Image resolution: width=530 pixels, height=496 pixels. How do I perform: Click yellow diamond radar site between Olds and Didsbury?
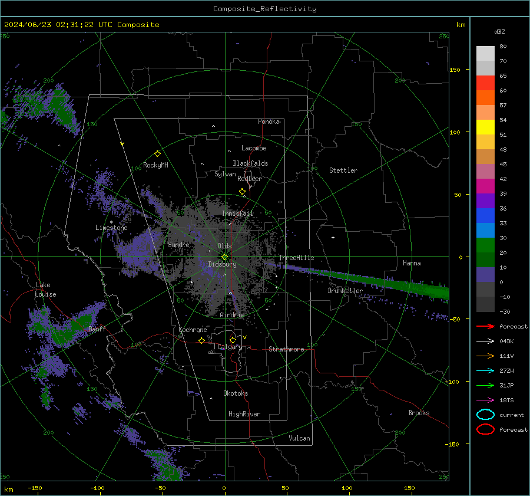pos(224,257)
